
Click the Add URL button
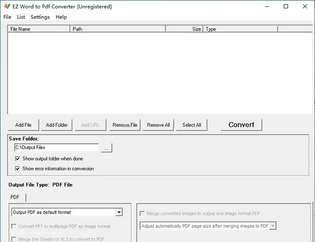pos(90,125)
